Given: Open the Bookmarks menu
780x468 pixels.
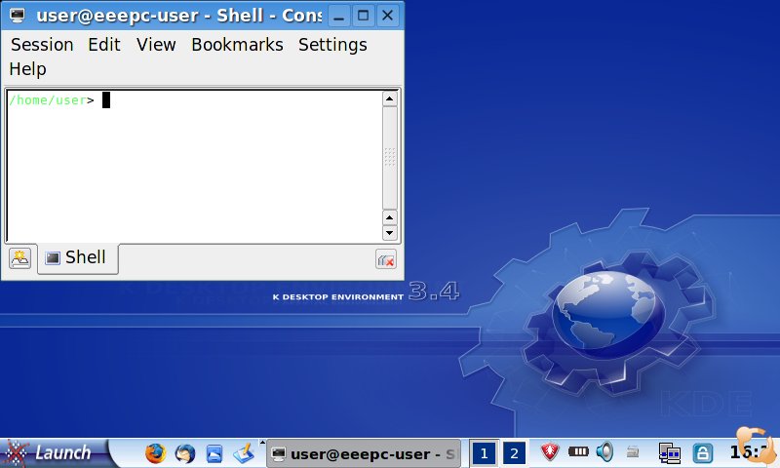Looking at the screenshot, I should 237,45.
